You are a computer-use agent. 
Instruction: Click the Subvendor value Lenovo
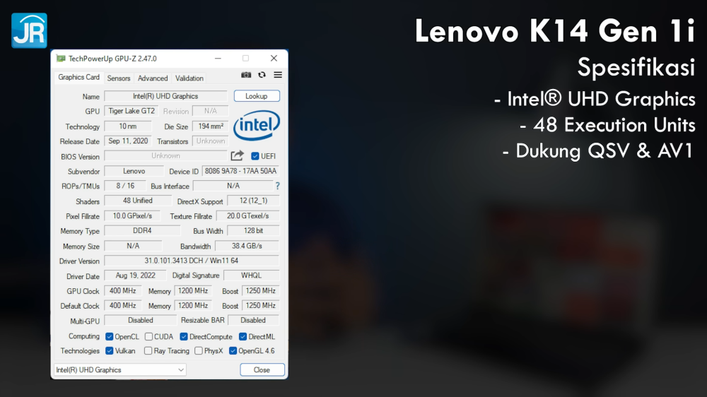pyautogui.click(x=134, y=171)
